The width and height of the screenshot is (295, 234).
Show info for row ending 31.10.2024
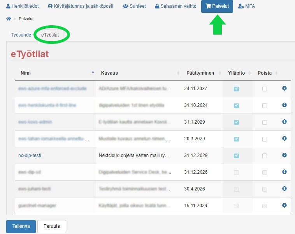[x=284, y=105]
